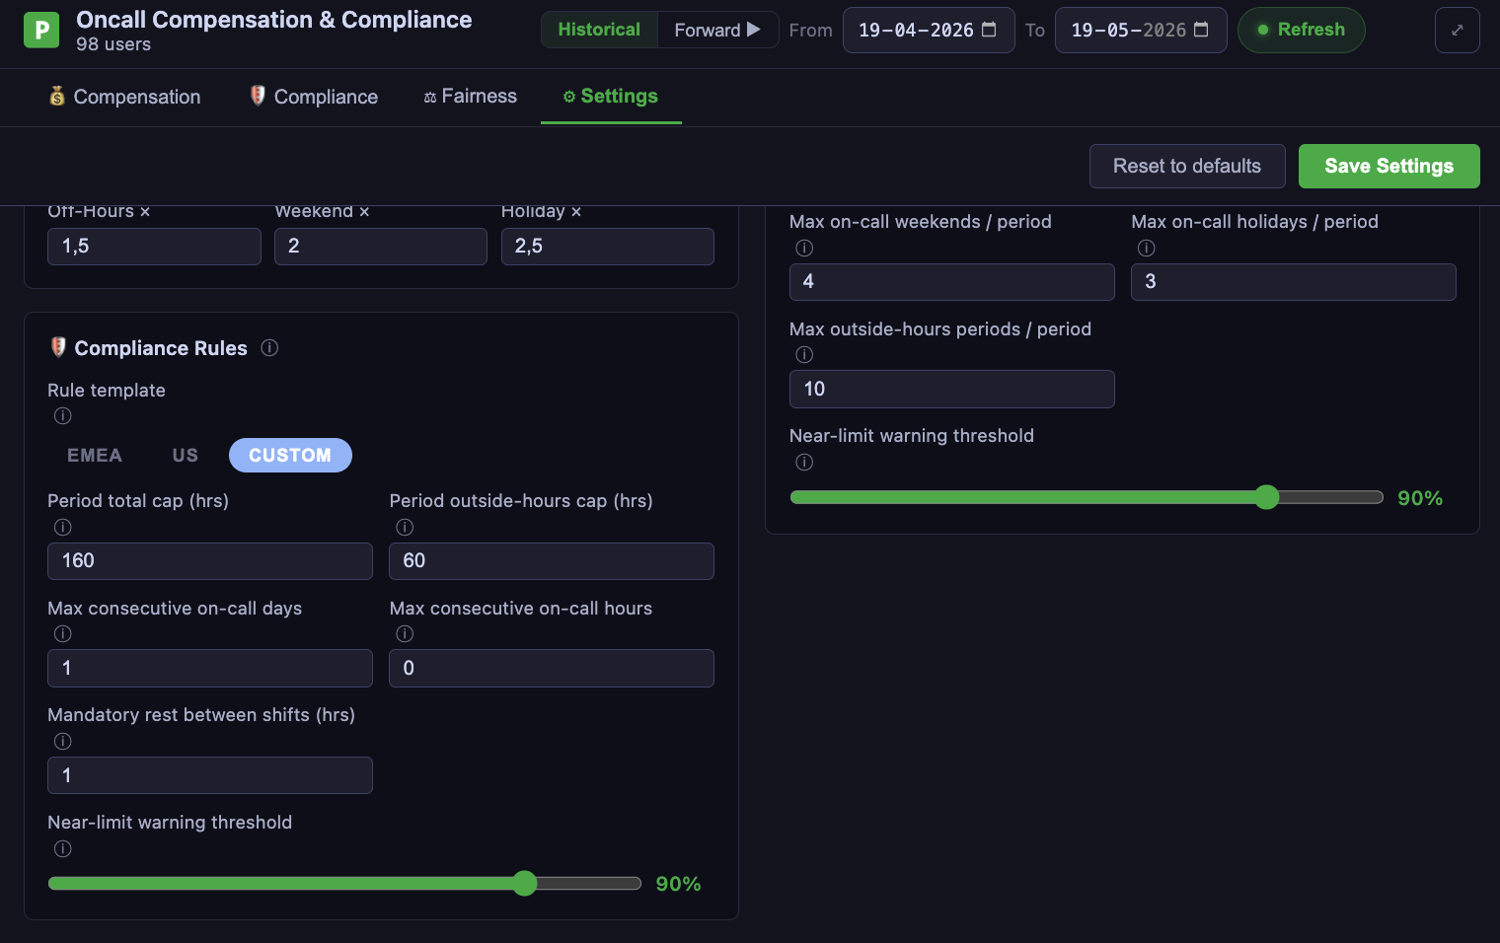
Task: Select the CUSTOM rule template
Action: click(290, 455)
